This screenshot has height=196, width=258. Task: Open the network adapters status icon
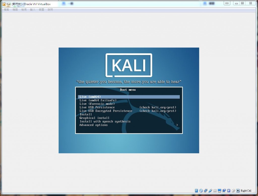(206, 191)
